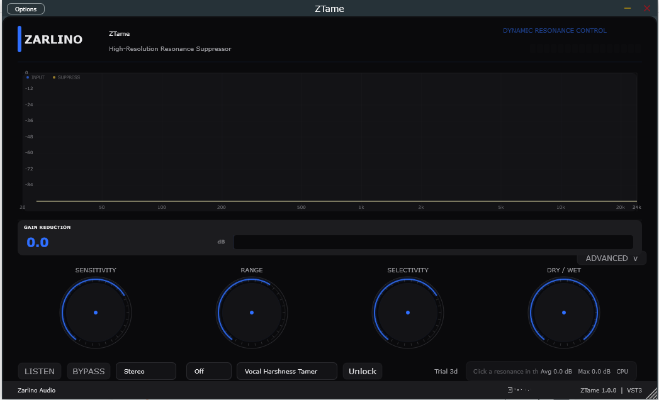Viewport: 659px width, 400px height.
Task: Click the gain reduction meter bar
Action: [x=433, y=242]
